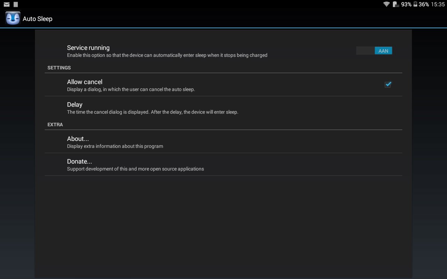Viewport: 447px width, 279px height.
Task: Click the Service running label
Action: (88, 48)
